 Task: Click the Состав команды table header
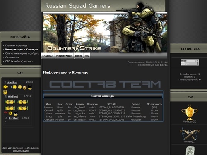(x=103, y=96)
